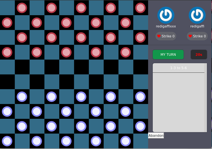Viewport: 212px width, 149px height.
Task: Click red piece in top row, second column
Action: [x=22, y=8]
